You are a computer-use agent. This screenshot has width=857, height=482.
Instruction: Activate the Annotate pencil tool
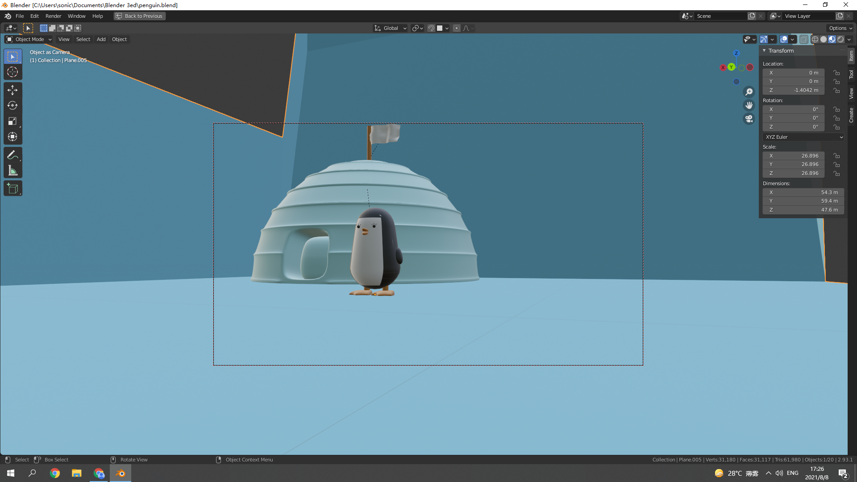[x=12, y=155]
